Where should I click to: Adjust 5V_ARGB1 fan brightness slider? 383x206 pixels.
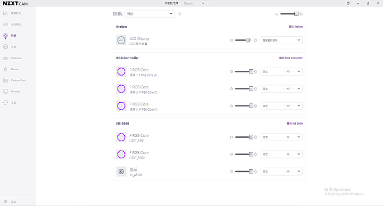tap(244, 171)
